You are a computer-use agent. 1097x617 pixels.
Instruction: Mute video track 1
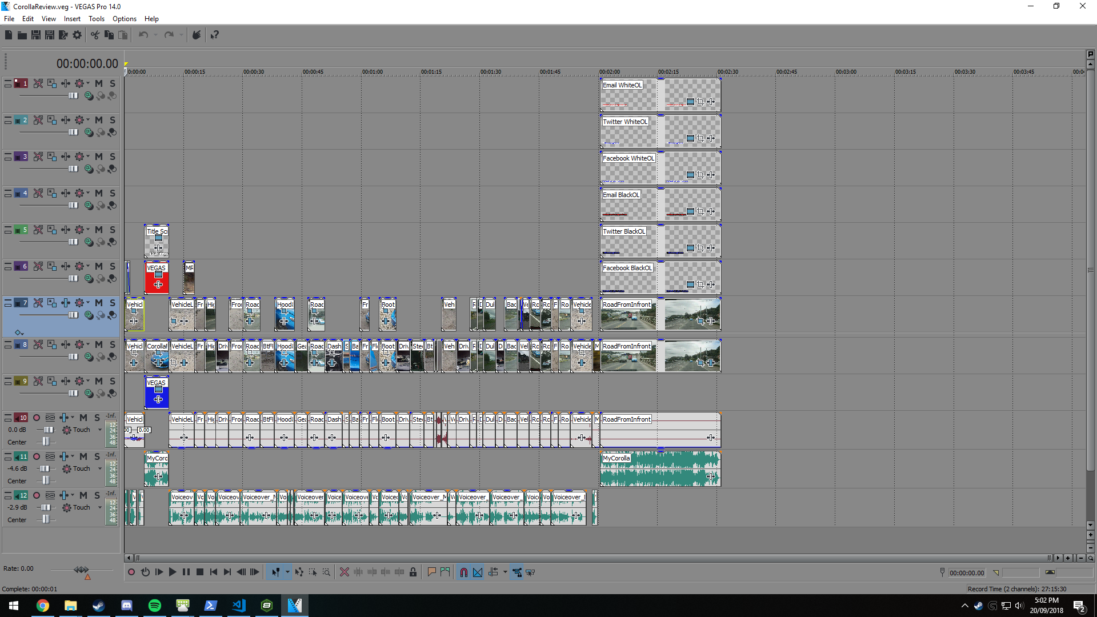(99, 83)
